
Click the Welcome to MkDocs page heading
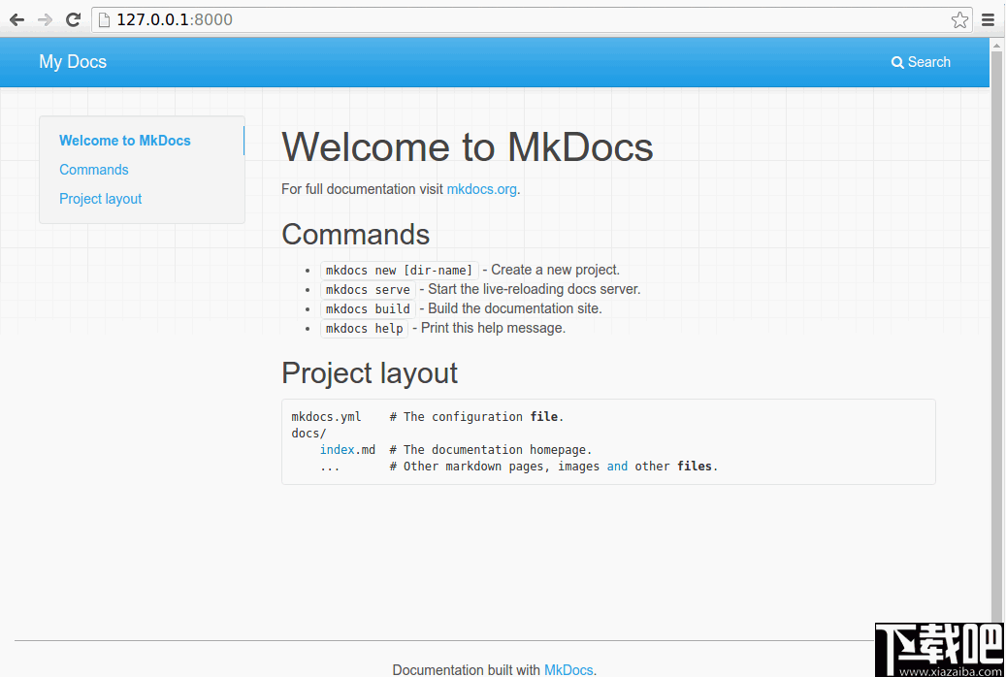point(468,146)
